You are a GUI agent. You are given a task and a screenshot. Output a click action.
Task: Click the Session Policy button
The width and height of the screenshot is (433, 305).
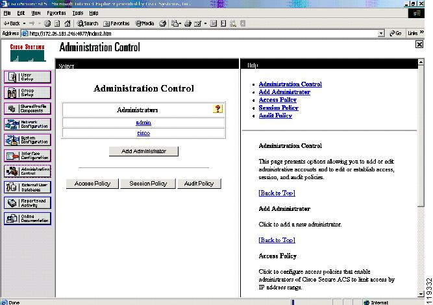[x=148, y=184]
